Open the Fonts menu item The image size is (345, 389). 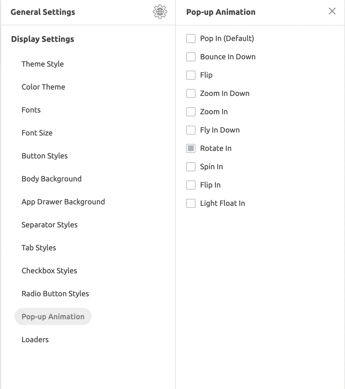click(31, 110)
